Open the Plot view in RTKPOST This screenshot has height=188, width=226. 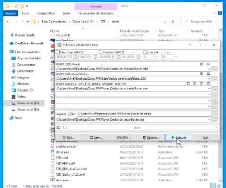click(69, 137)
